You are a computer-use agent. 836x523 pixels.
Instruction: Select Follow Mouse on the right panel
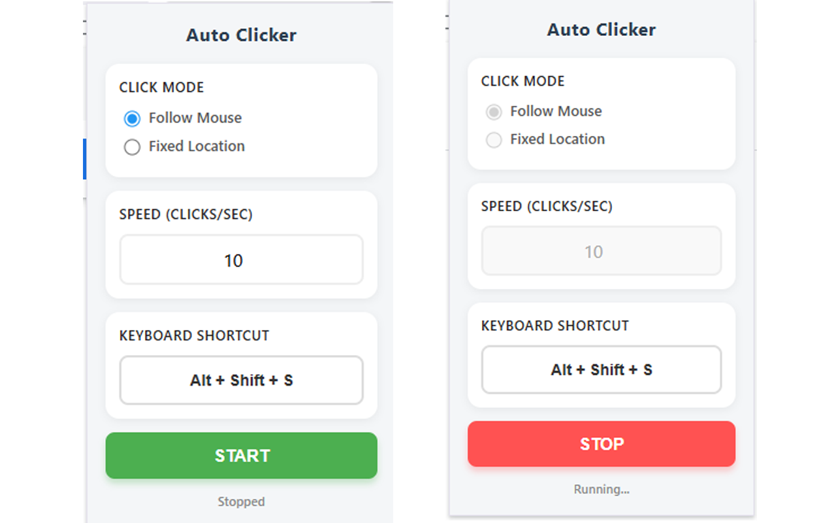tap(494, 112)
